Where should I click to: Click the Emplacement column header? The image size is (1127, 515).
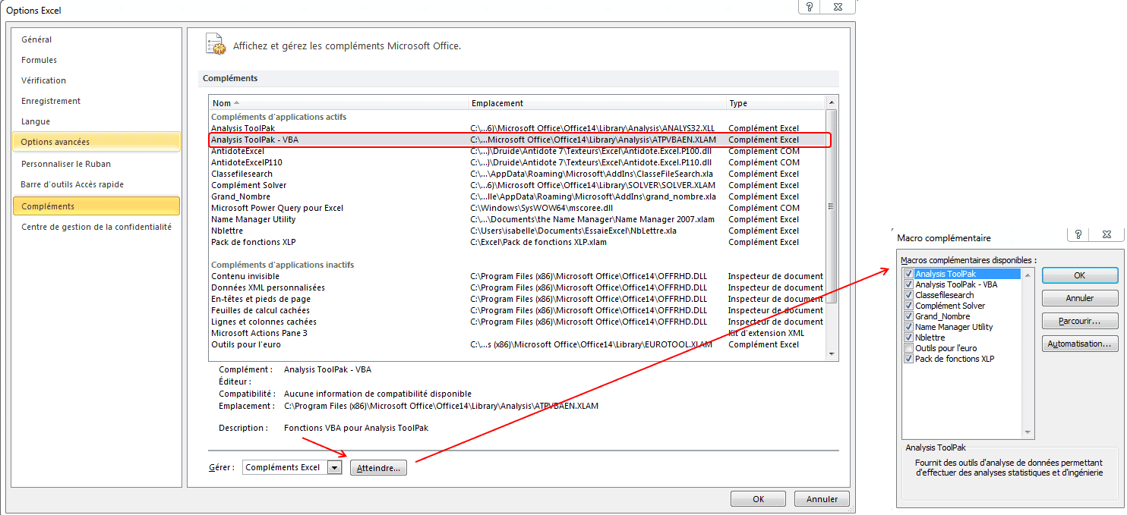coord(598,103)
